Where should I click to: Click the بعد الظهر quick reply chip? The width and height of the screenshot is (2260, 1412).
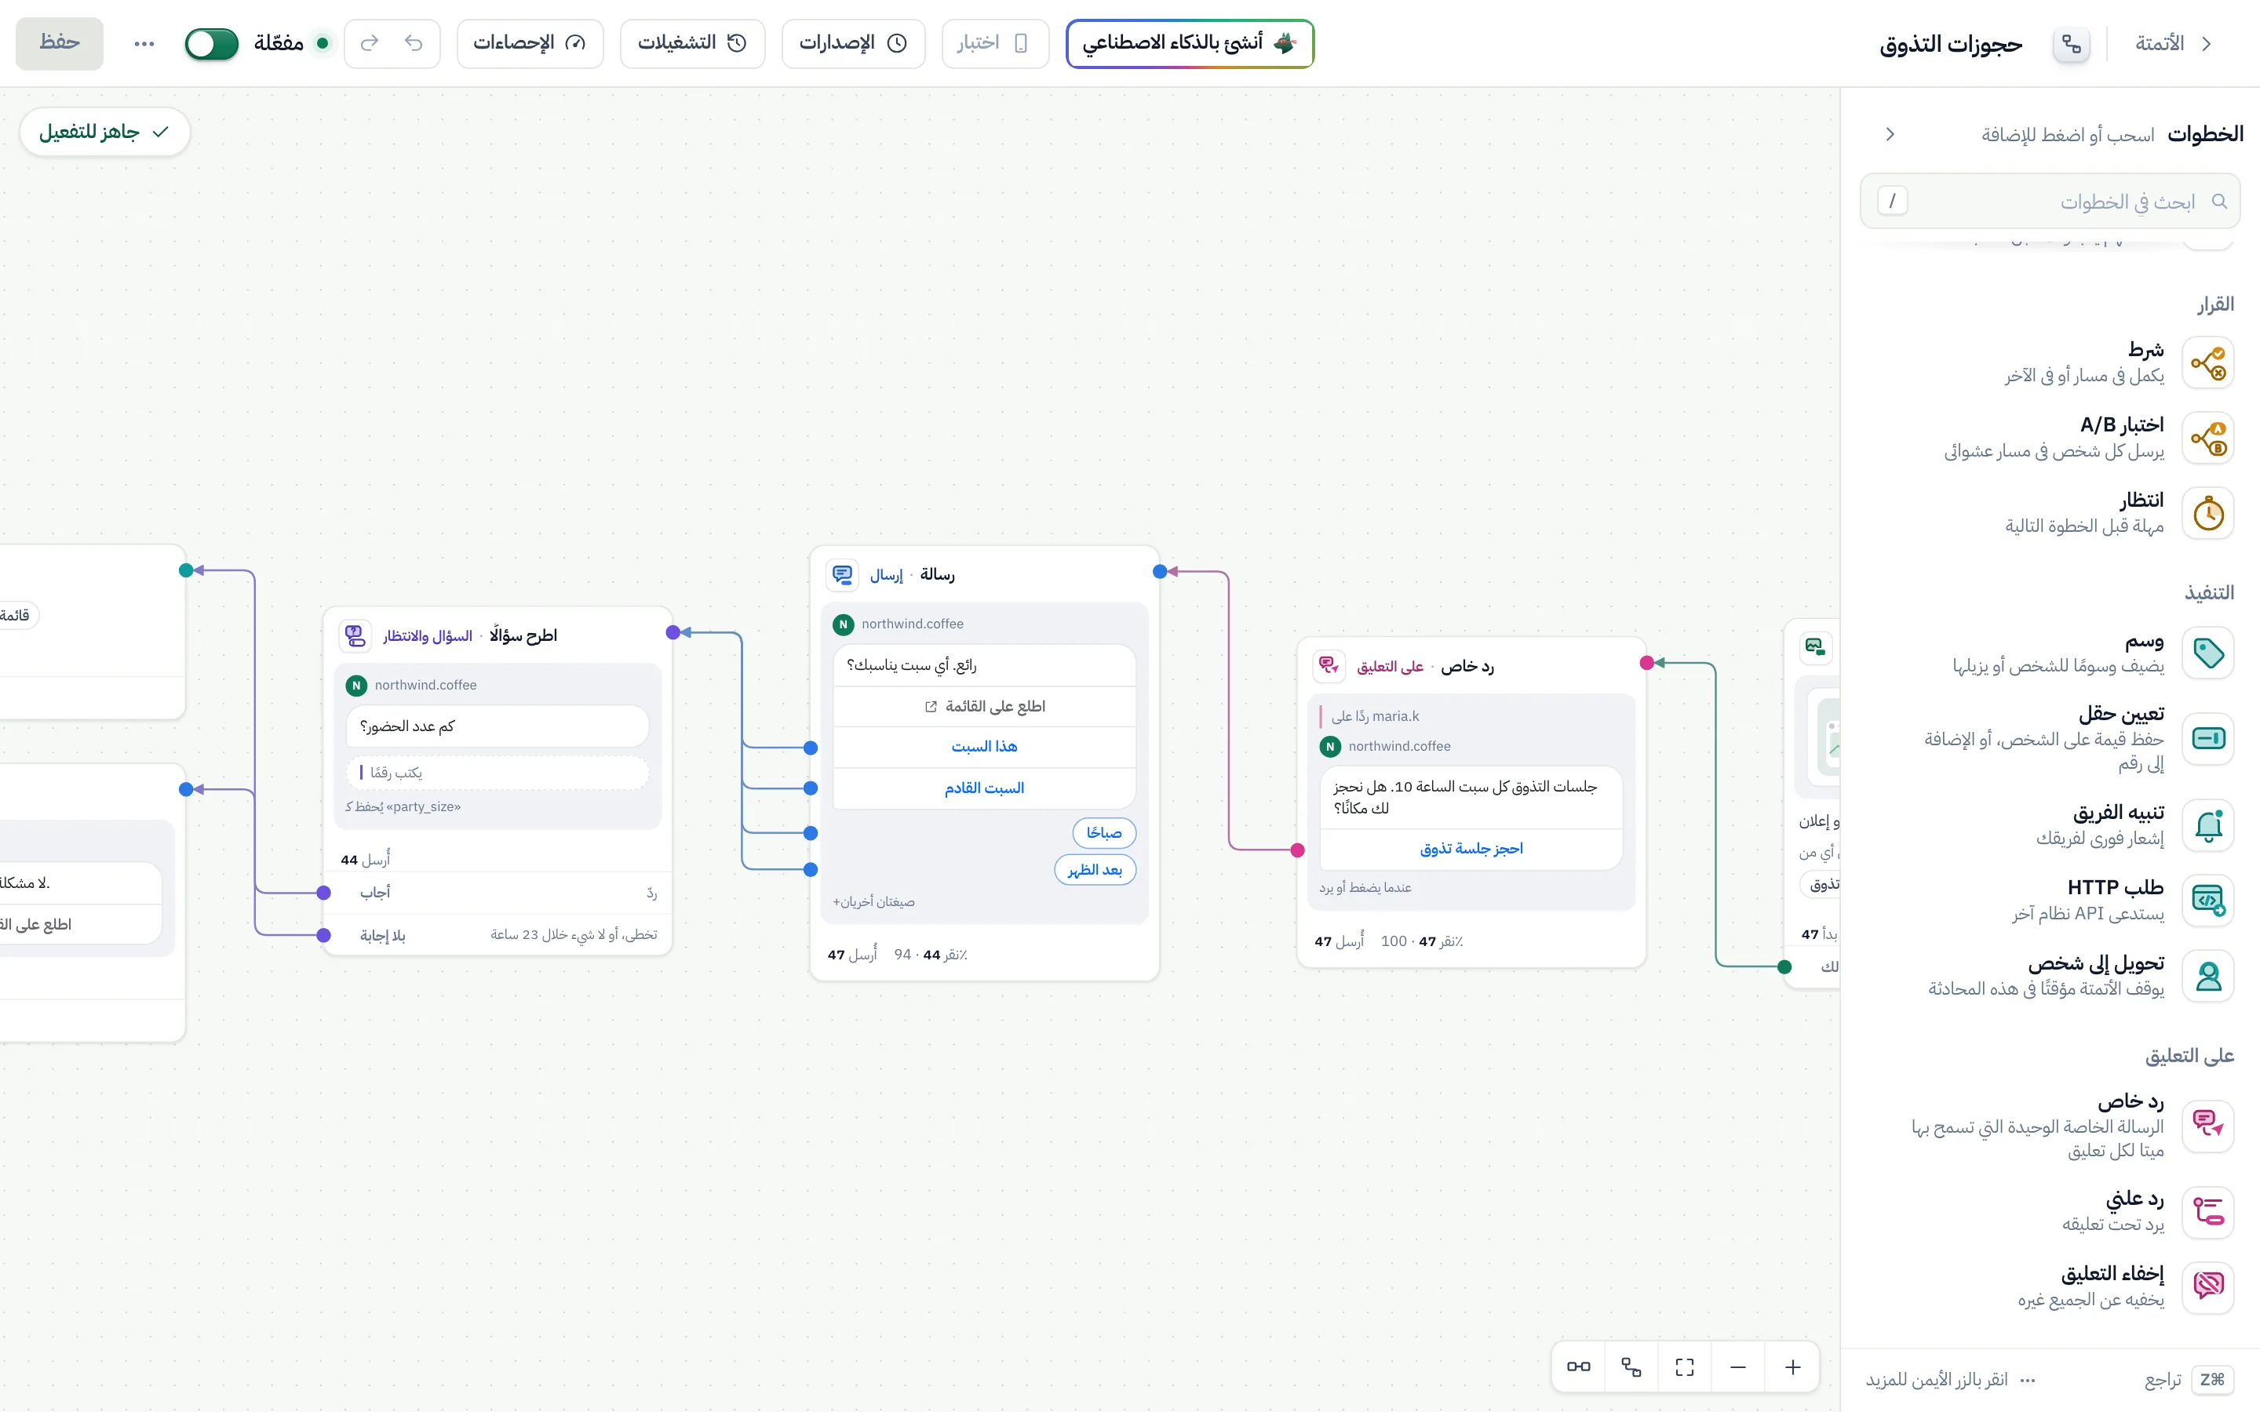[1095, 871]
